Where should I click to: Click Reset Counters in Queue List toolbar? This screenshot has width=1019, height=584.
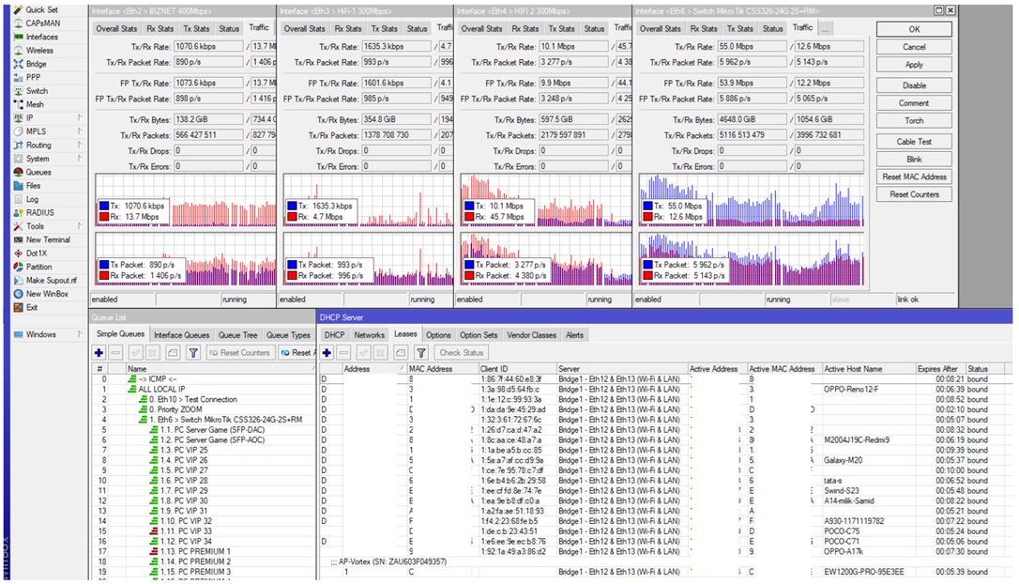click(239, 352)
